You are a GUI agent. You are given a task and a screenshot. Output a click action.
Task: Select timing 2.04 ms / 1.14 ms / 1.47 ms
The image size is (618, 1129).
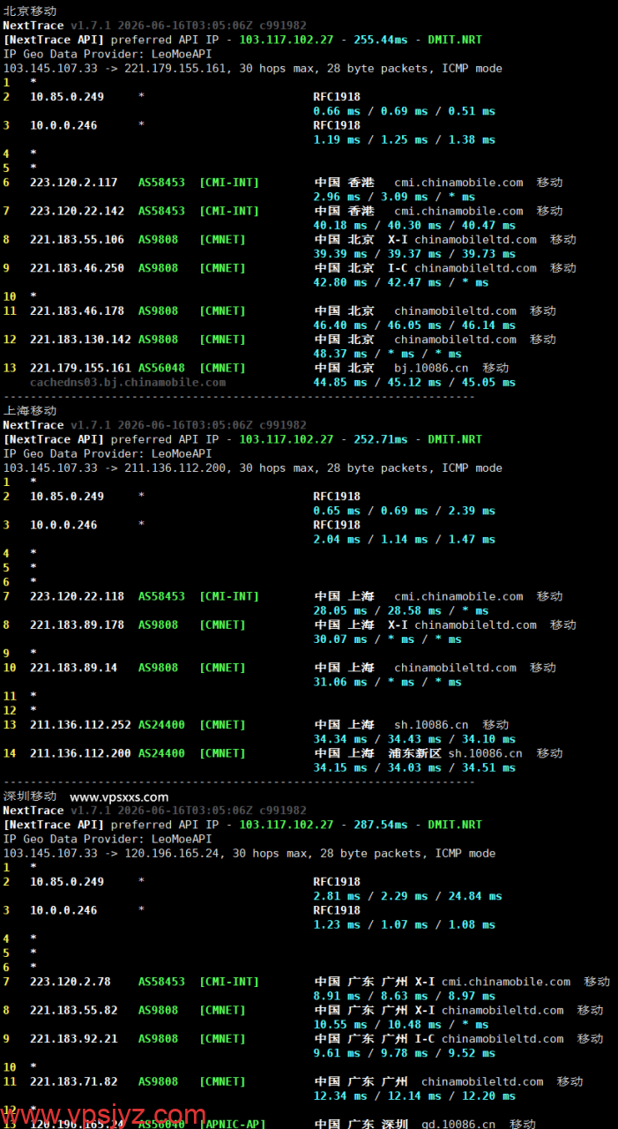405,539
